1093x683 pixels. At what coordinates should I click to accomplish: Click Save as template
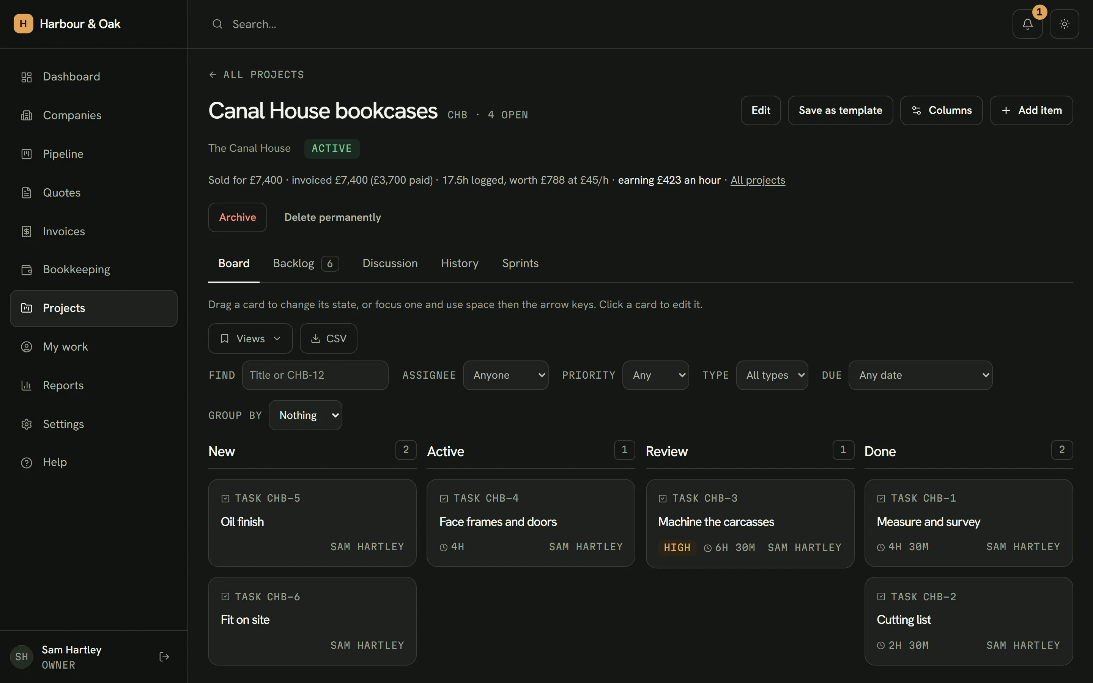point(840,110)
